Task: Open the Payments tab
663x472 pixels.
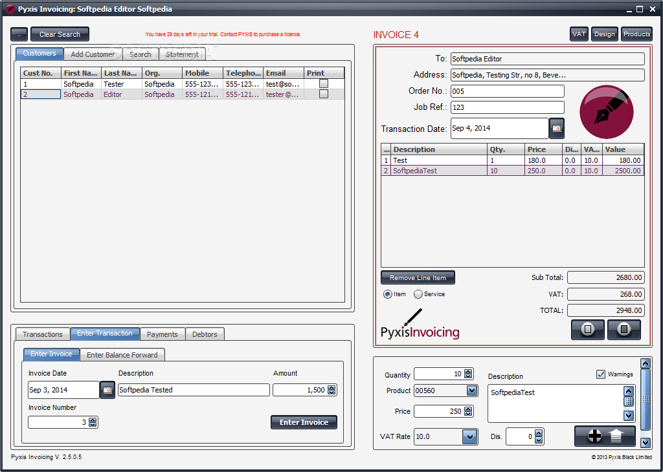Action: click(163, 334)
